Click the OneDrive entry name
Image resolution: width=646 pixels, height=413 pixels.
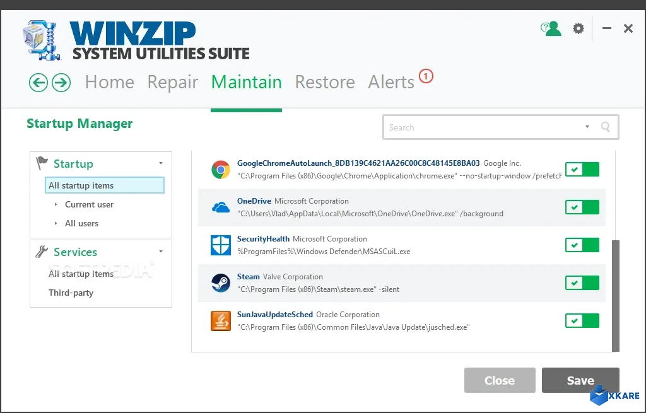(x=254, y=201)
